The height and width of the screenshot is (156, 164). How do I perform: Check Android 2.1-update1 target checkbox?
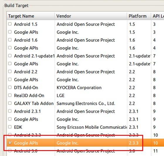pos(10,56)
